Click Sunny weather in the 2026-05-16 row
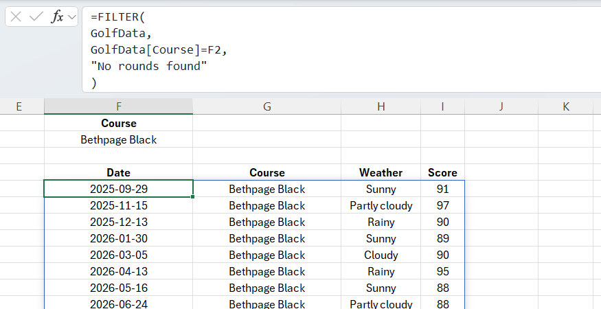Image resolution: width=601 pixels, height=309 pixels. pos(381,288)
